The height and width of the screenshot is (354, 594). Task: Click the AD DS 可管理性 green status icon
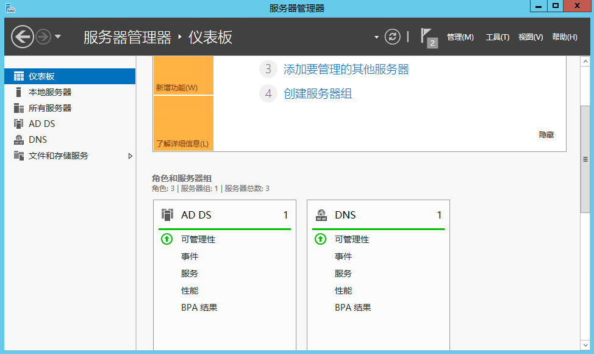pos(166,239)
